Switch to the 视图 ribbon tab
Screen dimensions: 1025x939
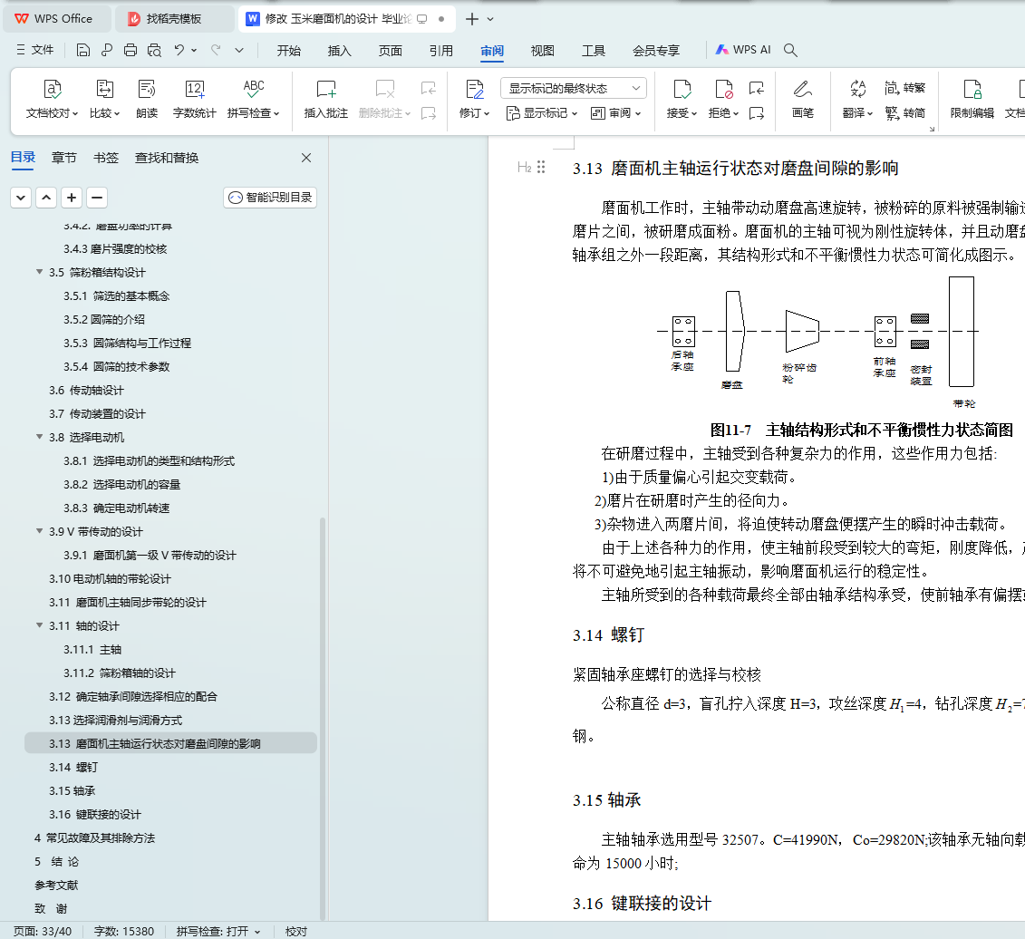(543, 51)
